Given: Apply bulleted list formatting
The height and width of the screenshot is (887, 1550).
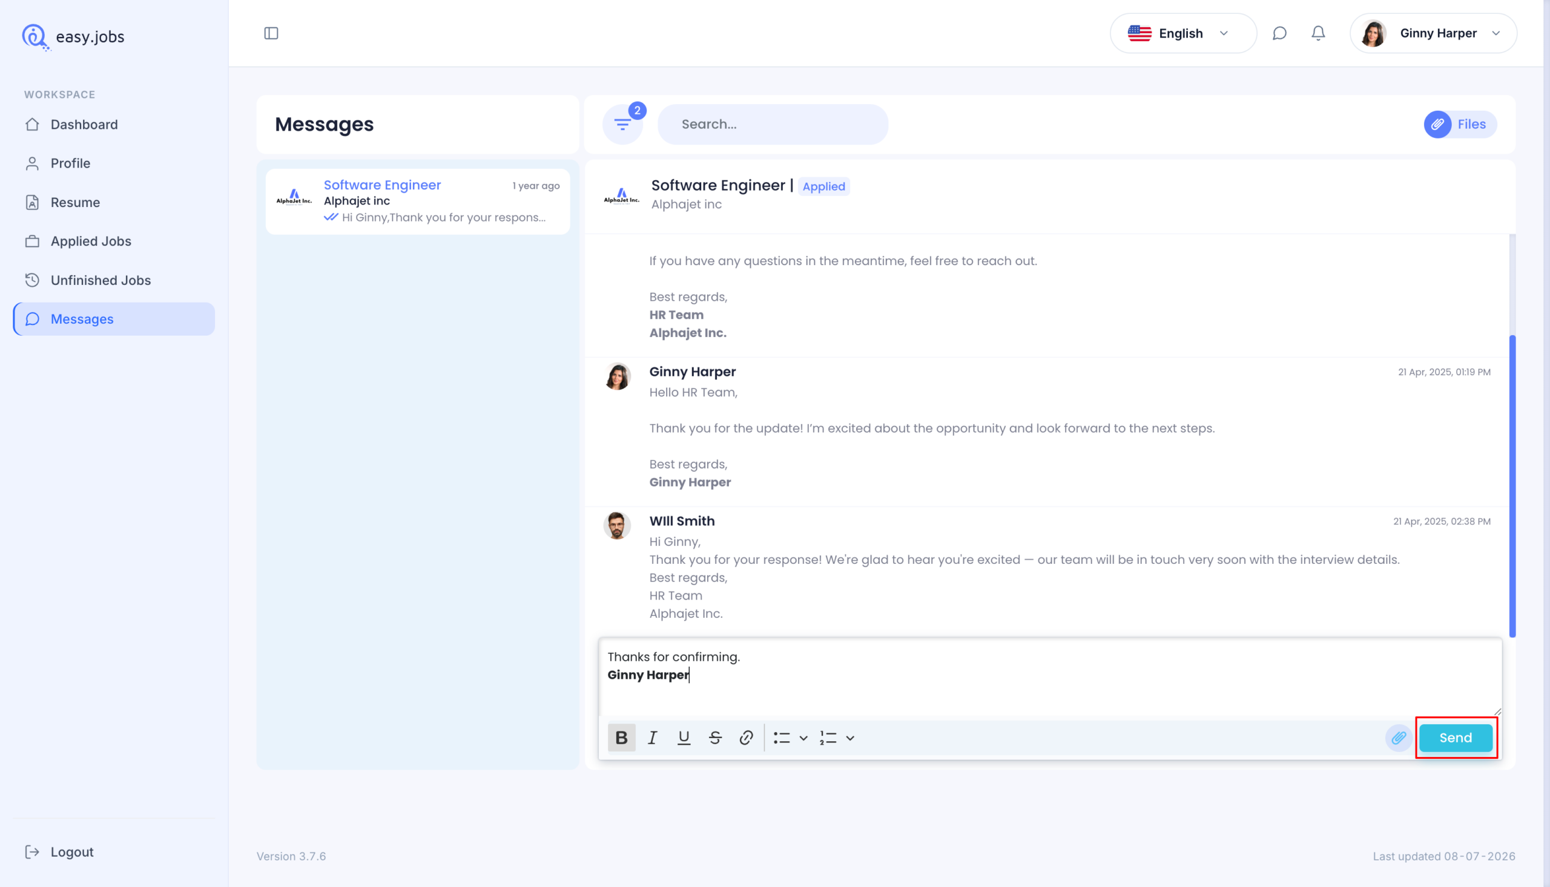Looking at the screenshot, I should click(x=782, y=738).
